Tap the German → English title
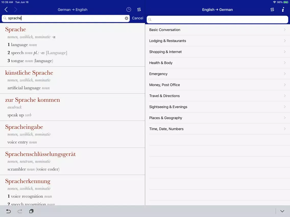The height and width of the screenshot is (217, 290). coord(72,10)
